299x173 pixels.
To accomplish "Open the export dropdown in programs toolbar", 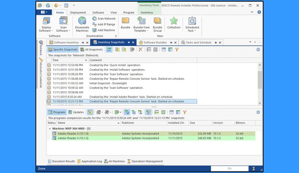I will (118, 112).
